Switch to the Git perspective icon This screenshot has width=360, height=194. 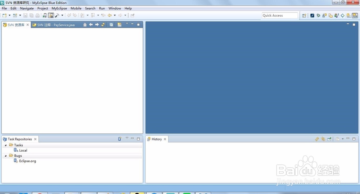pos(349,15)
